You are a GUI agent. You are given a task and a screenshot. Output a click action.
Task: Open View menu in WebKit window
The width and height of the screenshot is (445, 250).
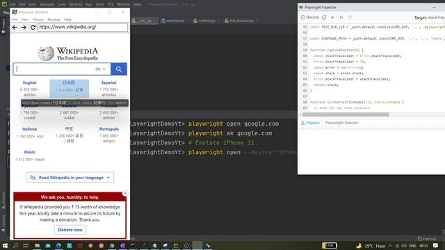[x=25, y=19]
